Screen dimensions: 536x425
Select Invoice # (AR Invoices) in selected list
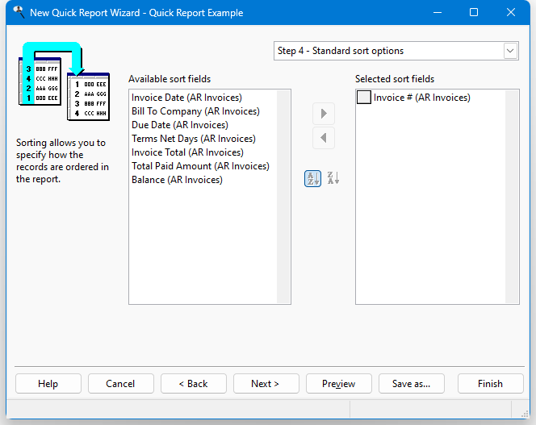click(422, 98)
